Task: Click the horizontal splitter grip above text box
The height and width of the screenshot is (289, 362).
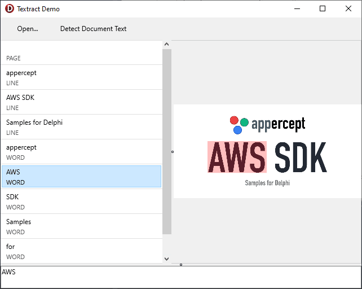Action: [181, 265]
